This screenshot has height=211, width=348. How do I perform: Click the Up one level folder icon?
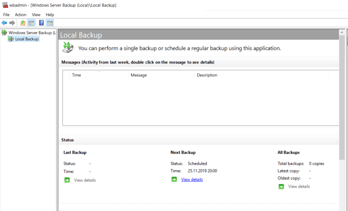23,23
